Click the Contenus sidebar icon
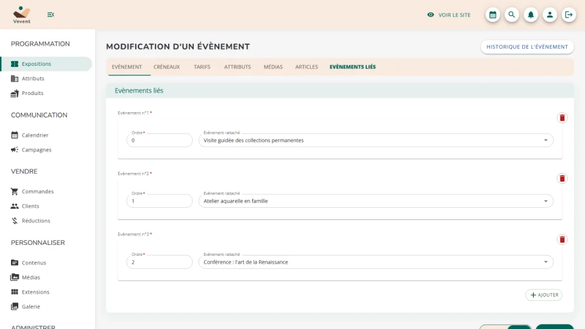Image resolution: width=585 pixels, height=329 pixels. tap(15, 263)
